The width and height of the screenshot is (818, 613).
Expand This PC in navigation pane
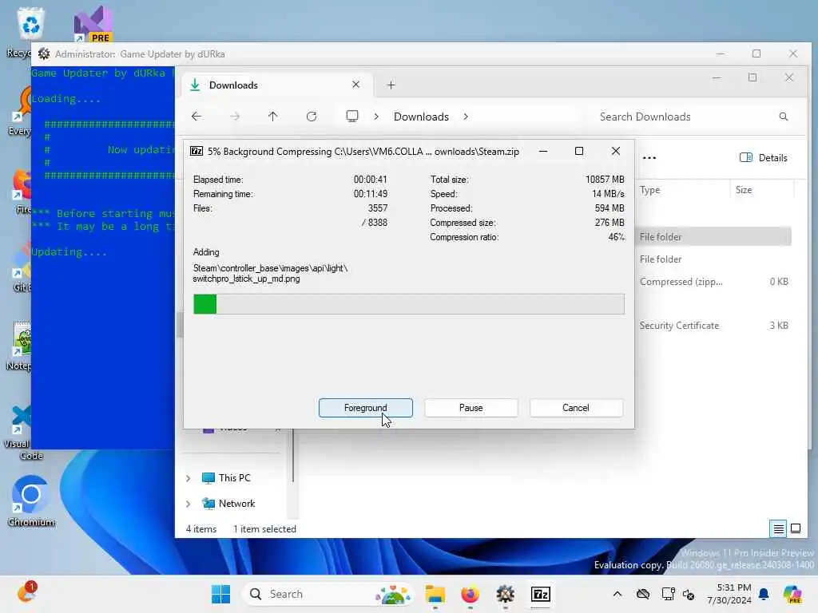coord(189,478)
